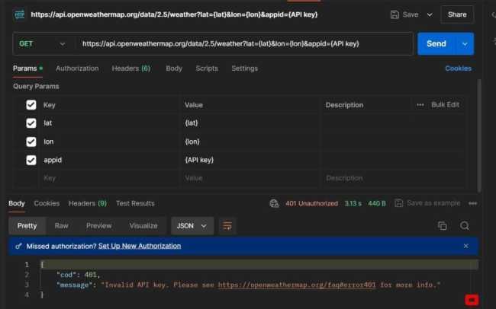Image resolution: width=496 pixels, height=309 pixels.
Task: Click the request URL input field
Action: click(x=243, y=44)
